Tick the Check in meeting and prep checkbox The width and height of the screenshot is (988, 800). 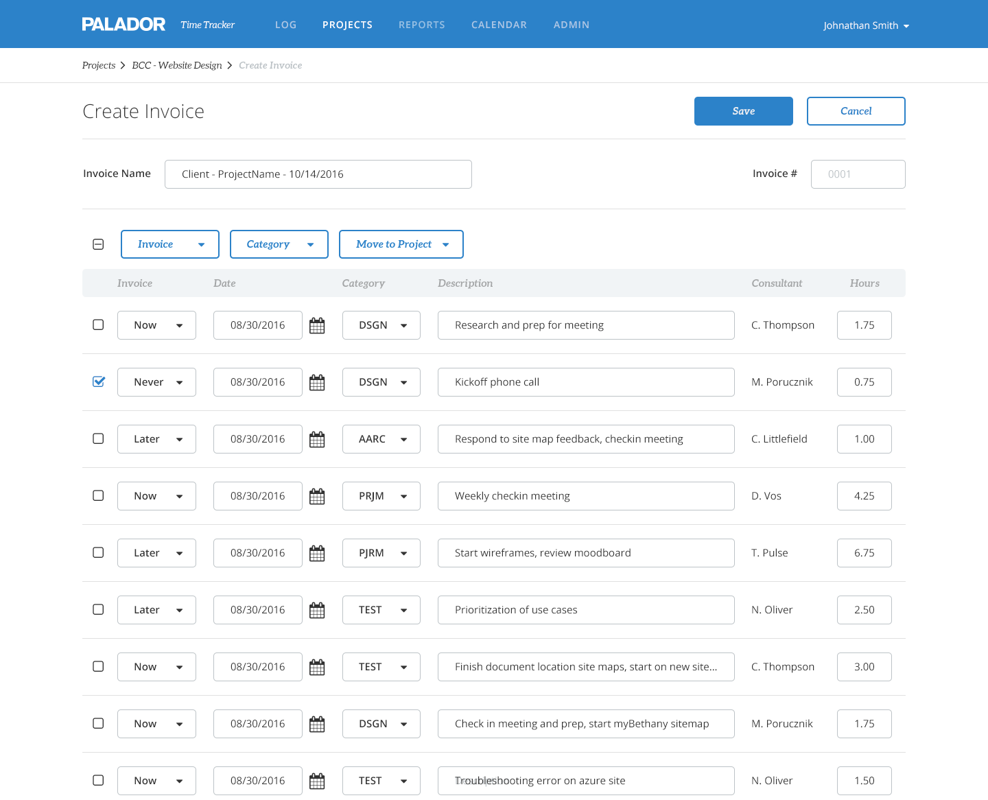pyautogui.click(x=98, y=723)
